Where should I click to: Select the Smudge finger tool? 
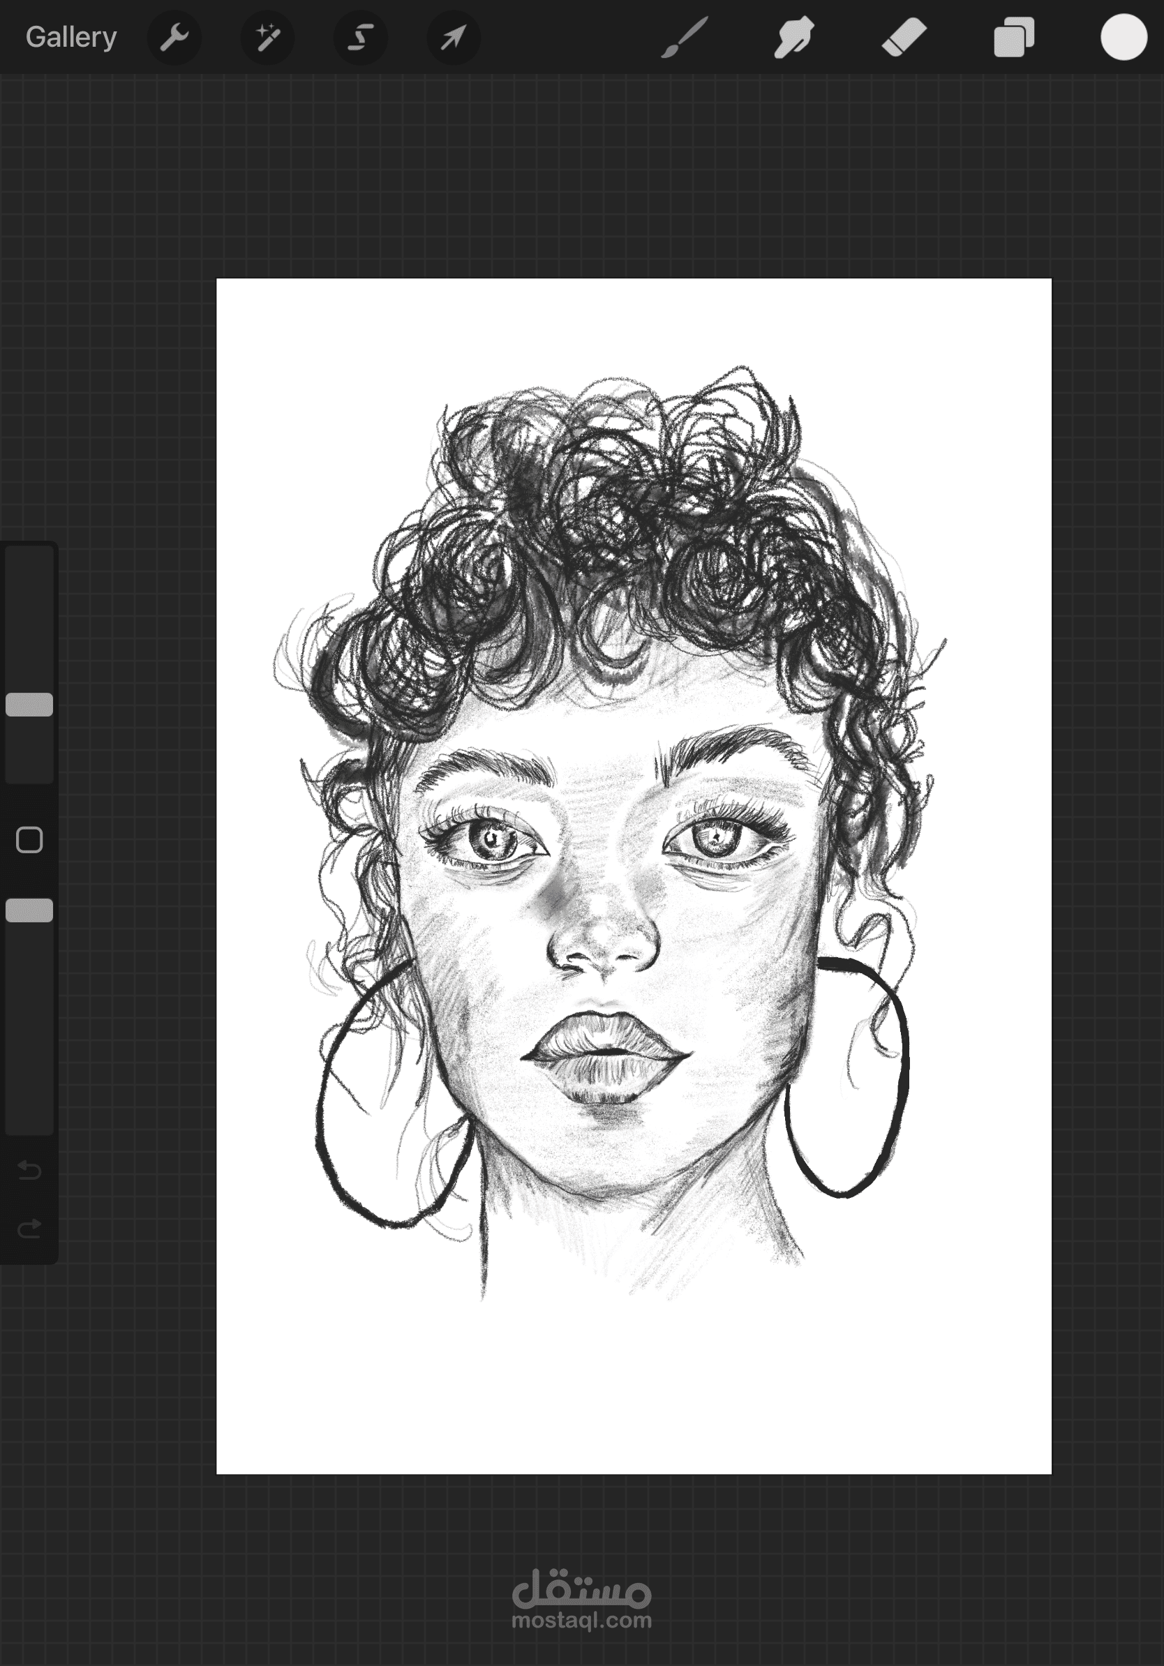tap(793, 37)
